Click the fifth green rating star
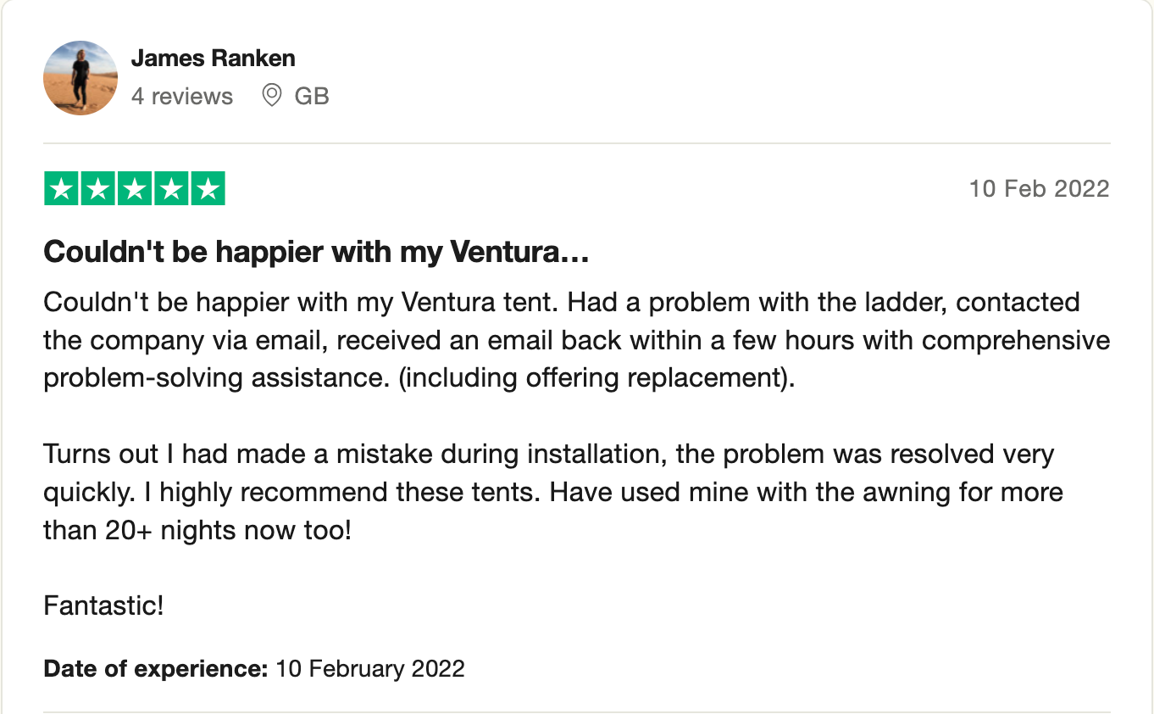Screen dimensions: 1154x714 coord(207,189)
